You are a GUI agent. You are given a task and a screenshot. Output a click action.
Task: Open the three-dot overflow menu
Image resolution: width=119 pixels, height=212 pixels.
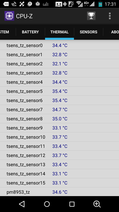110,16
